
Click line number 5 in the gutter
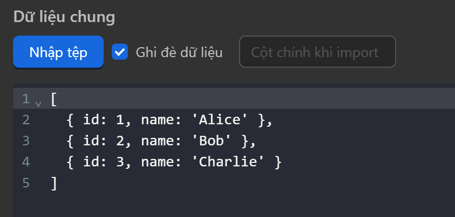point(26,183)
